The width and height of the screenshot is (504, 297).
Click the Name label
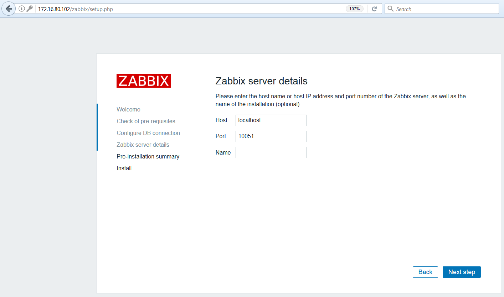click(223, 152)
